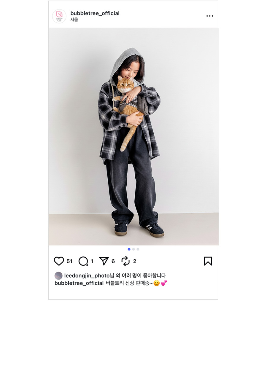This screenshot has width=267, height=386.
Task: Open the repost count 2
Action: point(135,261)
